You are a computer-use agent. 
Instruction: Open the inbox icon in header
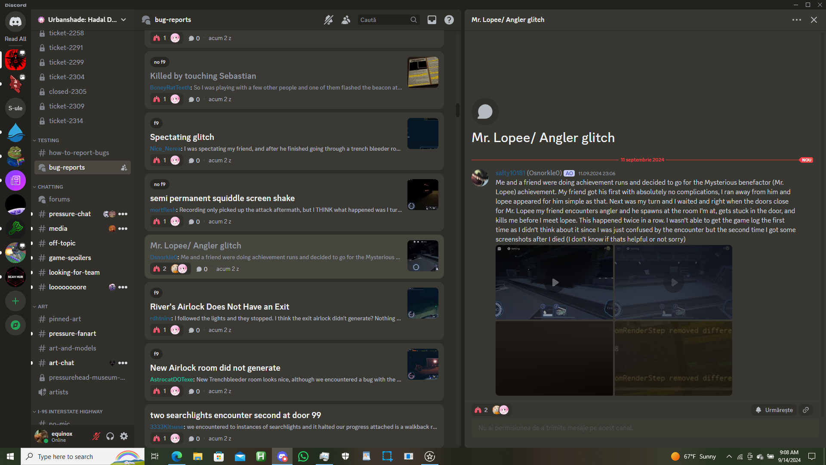[x=431, y=20]
